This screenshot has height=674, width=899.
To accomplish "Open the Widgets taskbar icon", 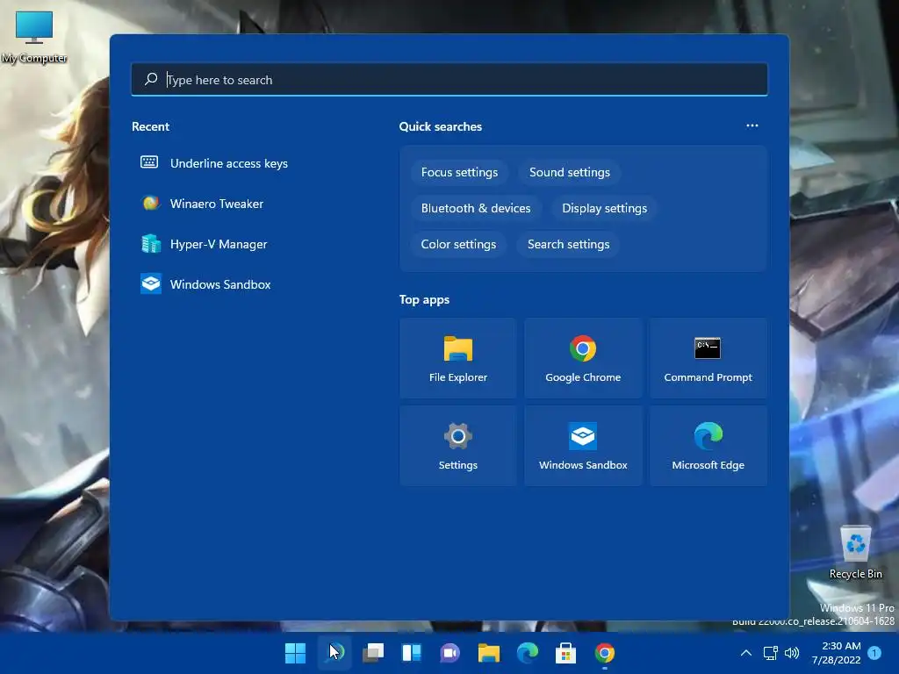I will click(x=412, y=653).
